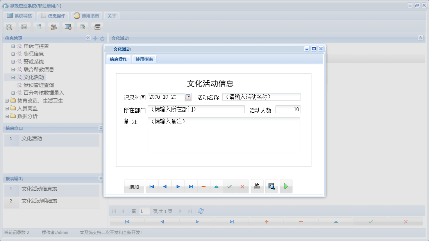
Task: Click the refresh icon in the bottom pagination bar
Action: point(201,211)
